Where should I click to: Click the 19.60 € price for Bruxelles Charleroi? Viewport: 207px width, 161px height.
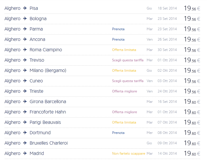click(x=192, y=143)
